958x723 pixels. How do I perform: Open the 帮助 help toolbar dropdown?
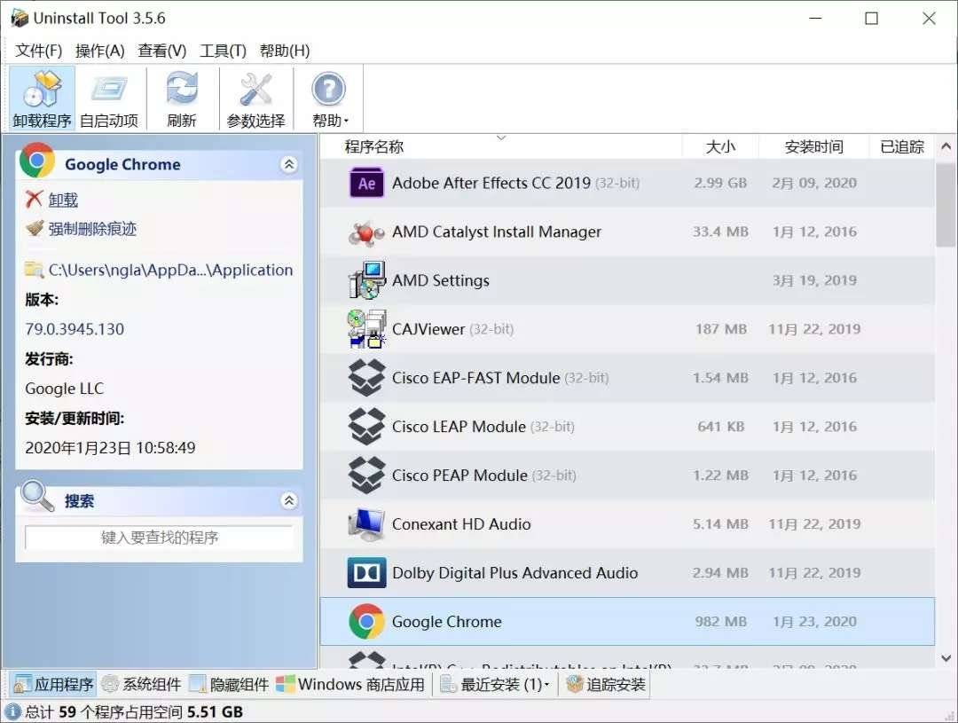pos(329,98)
